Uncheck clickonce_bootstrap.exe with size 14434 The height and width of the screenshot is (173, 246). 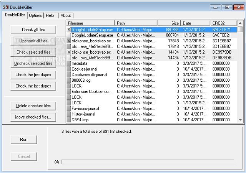click(x=69, y=52)
